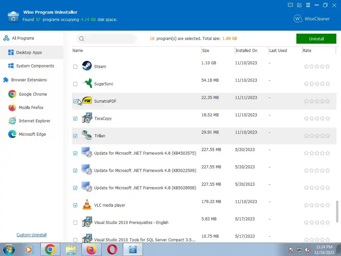
Task: Open Windows Start button
Action: point(9,249)
